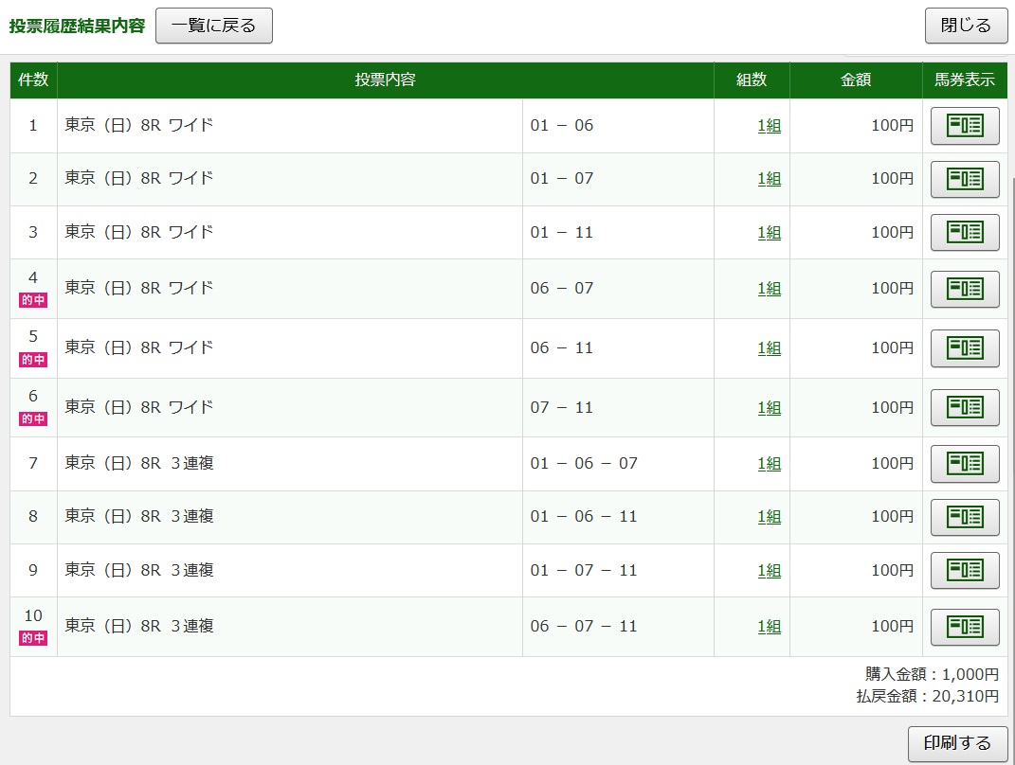Print the page with 印刷する button
This screenshot has height=765, width=1015.
pyautogui.click(x=957, y=743)
